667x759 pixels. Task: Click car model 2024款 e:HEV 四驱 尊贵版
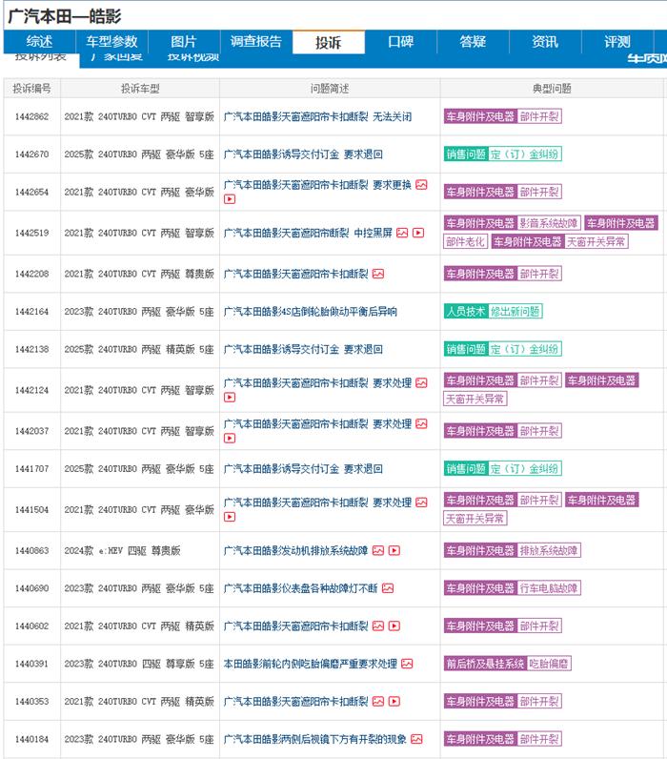[x=122, y=550]
